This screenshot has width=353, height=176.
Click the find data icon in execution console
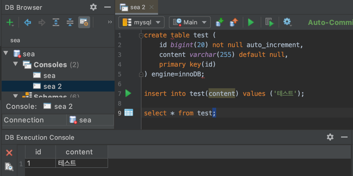tap(9, 166)
